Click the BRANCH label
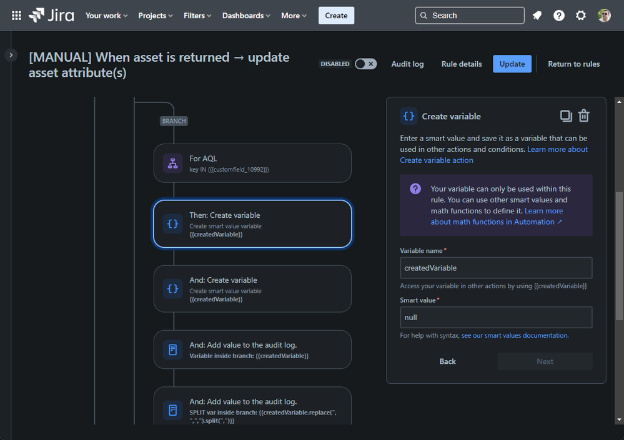The width and height of the screenshot is (624, 440). (x=174, y=121)
